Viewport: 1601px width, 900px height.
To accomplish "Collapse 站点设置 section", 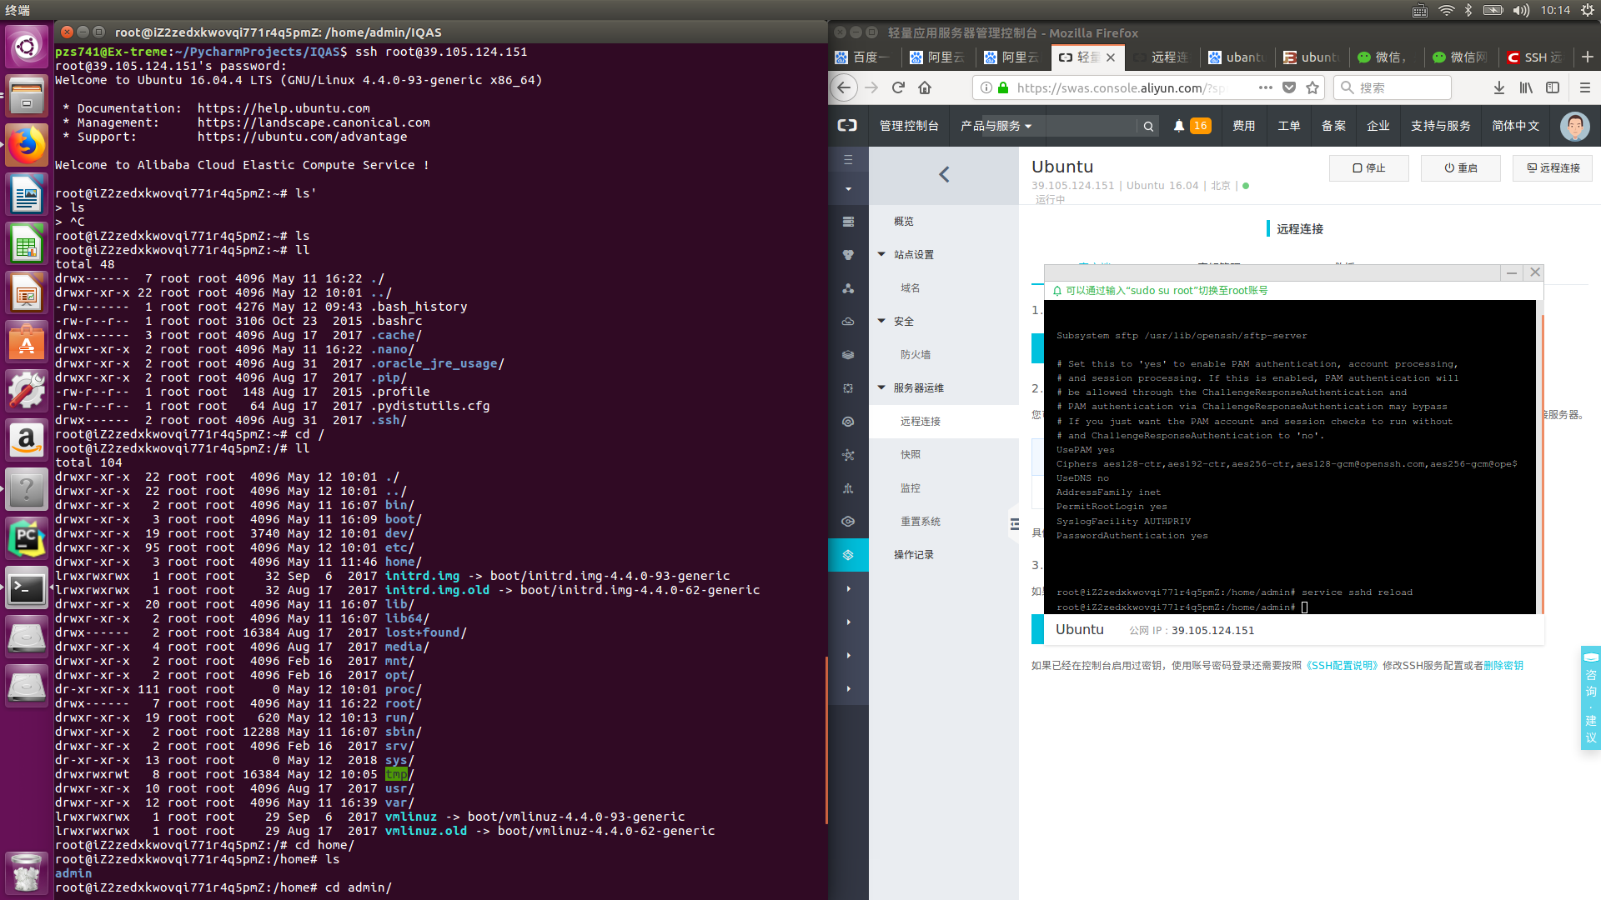I will 881,254.
